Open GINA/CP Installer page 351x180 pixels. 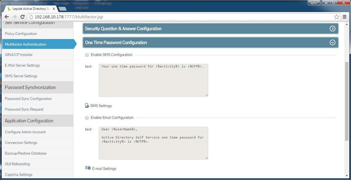coord(19,55)
